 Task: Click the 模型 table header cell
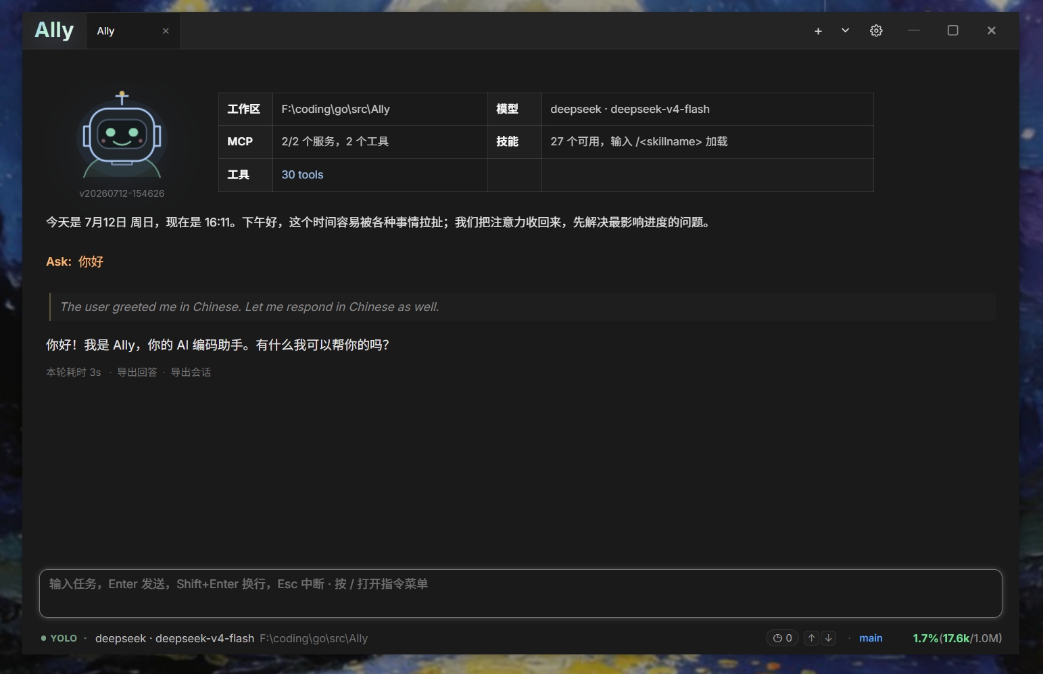(514, 110)
